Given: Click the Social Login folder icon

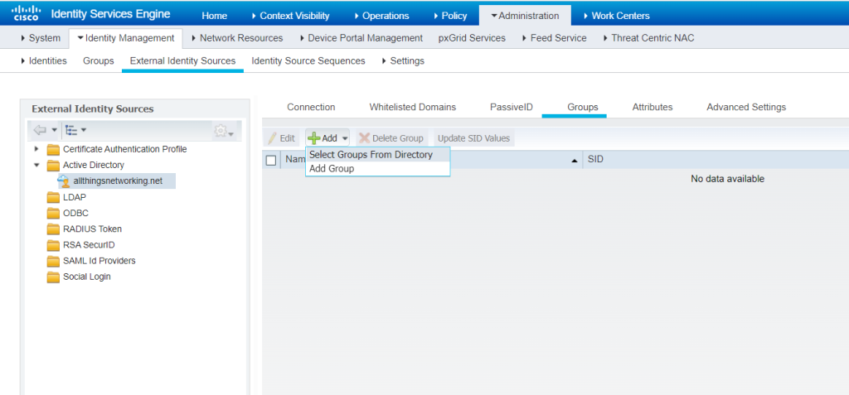Looking at the screenshot, I should pos(53,277).
